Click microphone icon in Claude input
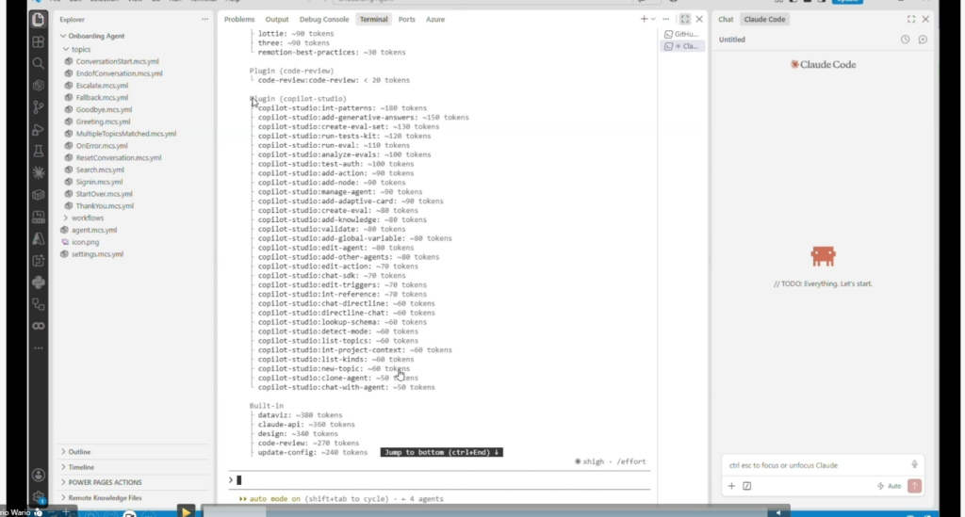Viewport: 965px width, 517px height. [x=914, y=465]
